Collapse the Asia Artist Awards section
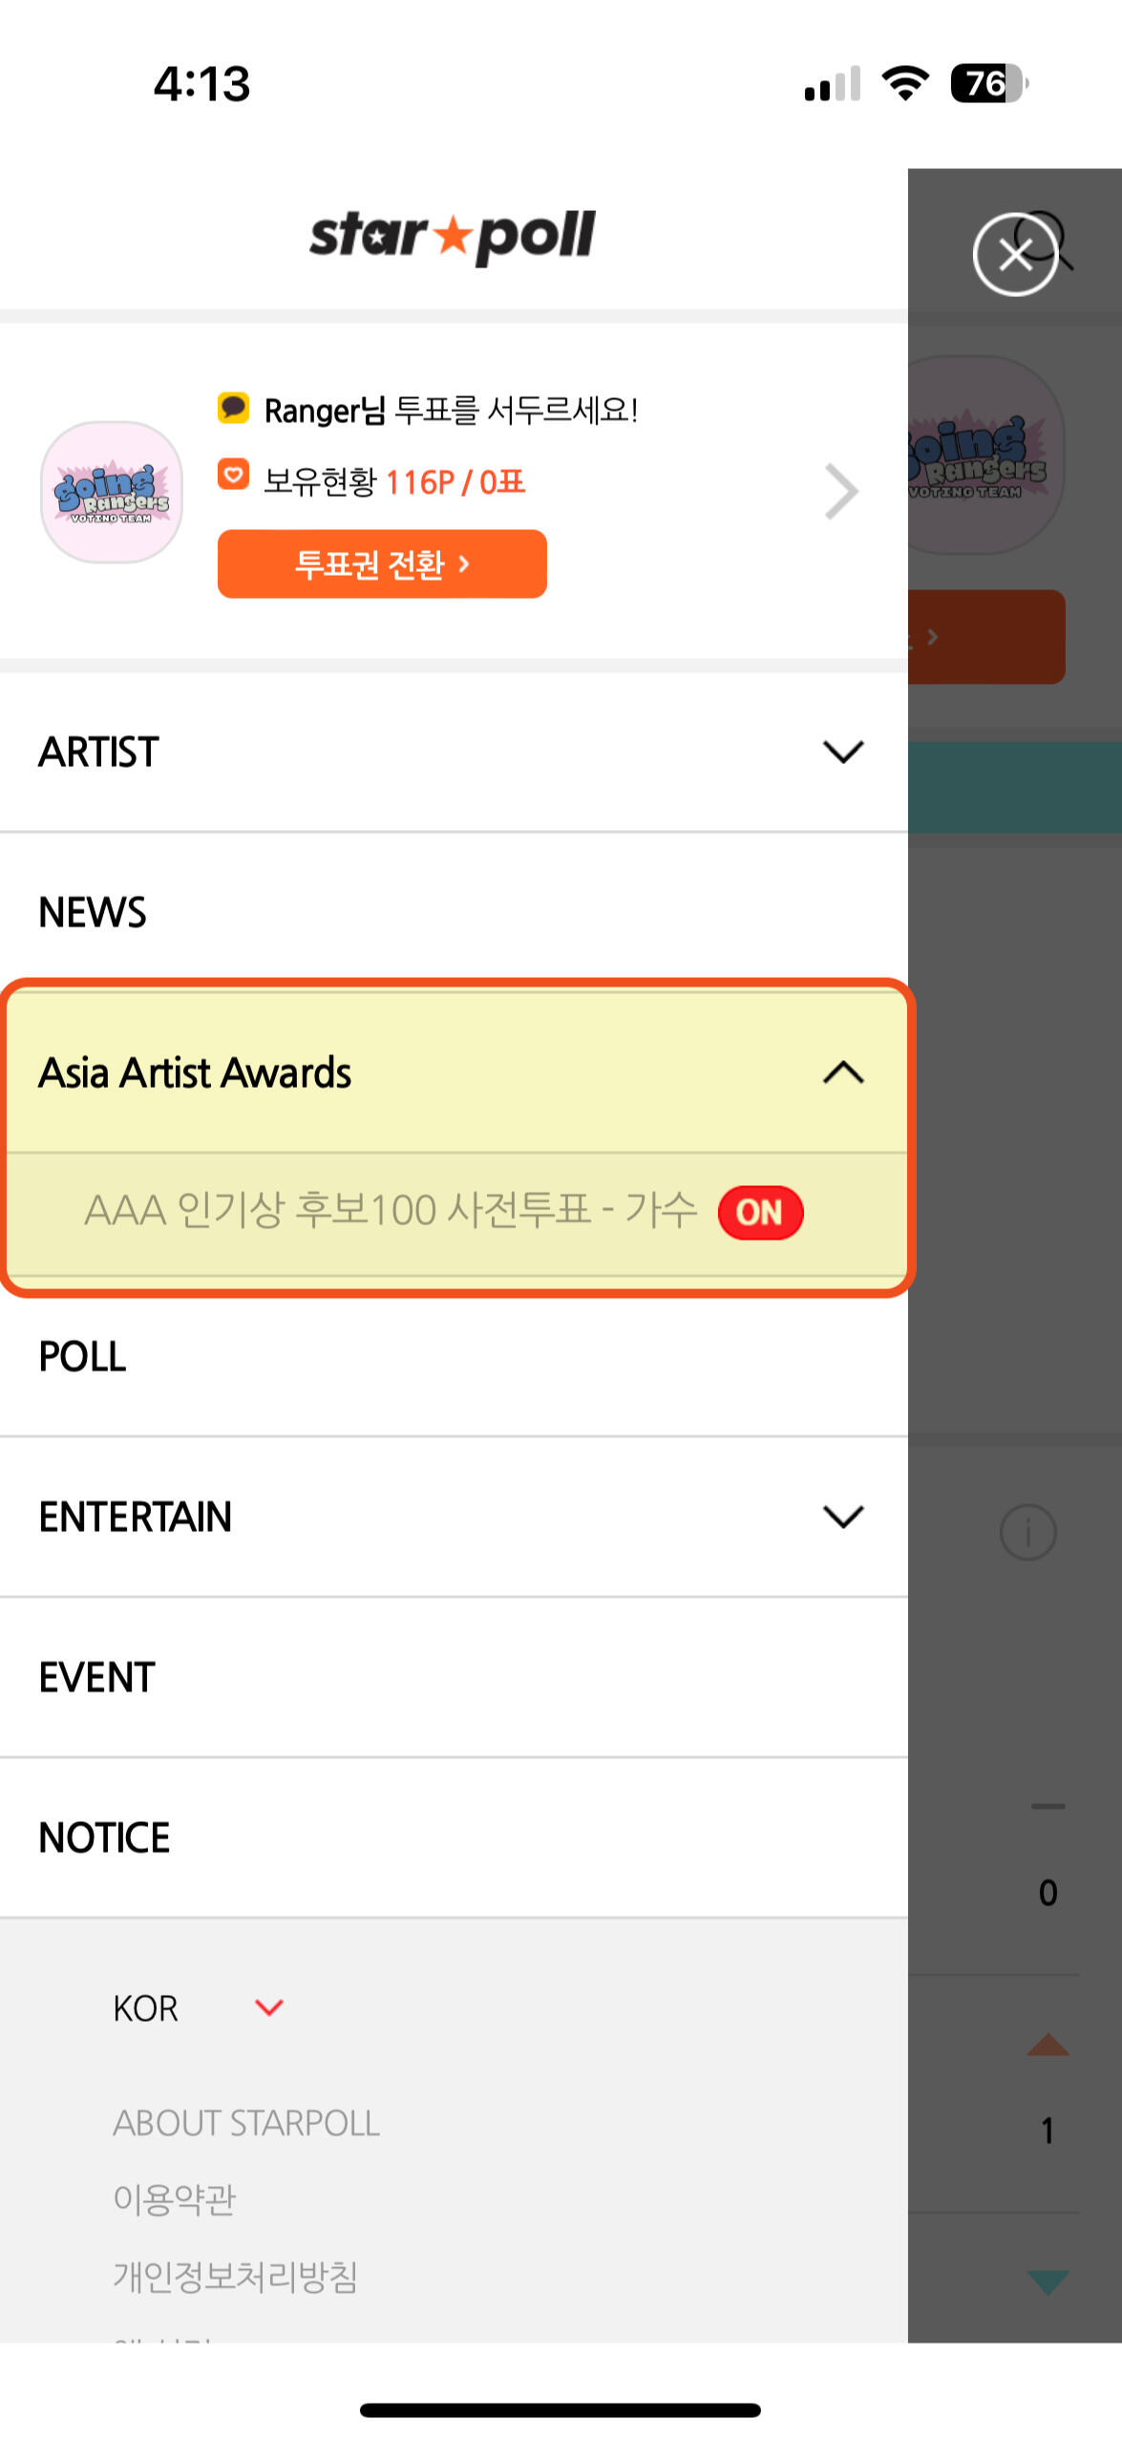The width and height of the screenshot is (1122, 2440). point(842,1072)
